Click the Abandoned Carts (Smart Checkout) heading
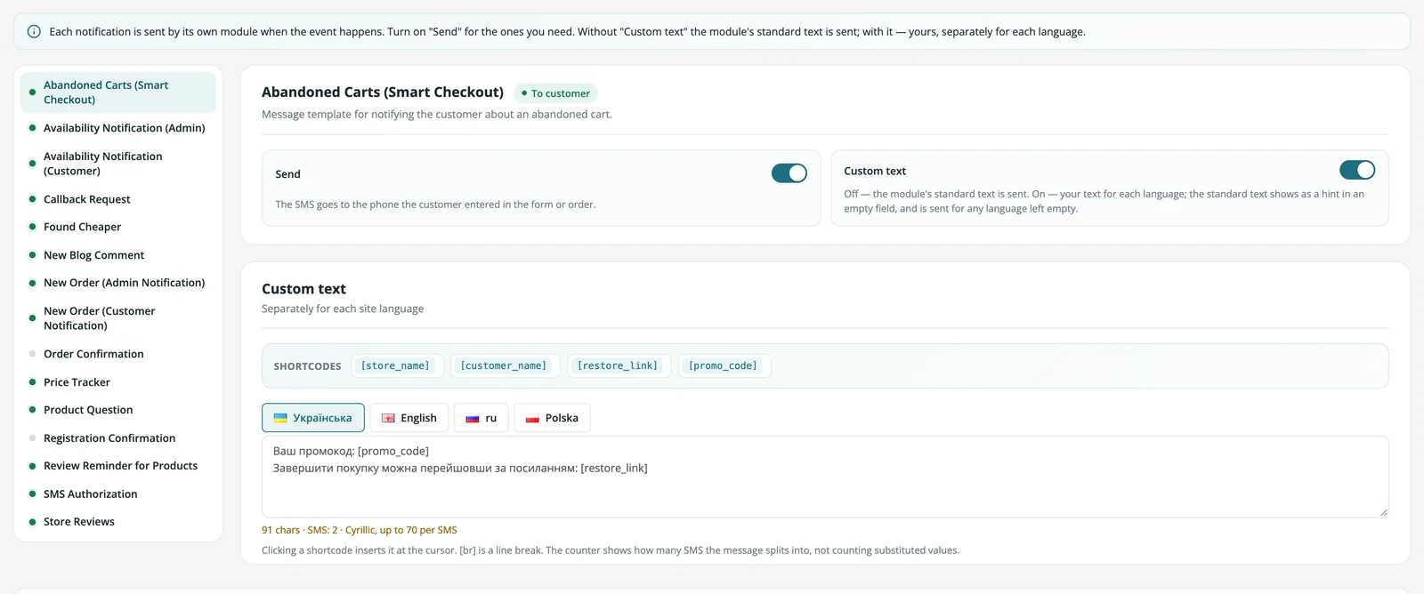 click(x=383, y=92)
